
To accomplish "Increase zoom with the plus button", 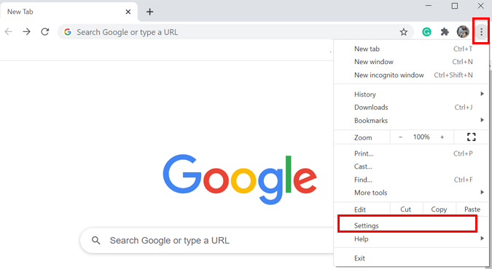I will tap(442, 137).
